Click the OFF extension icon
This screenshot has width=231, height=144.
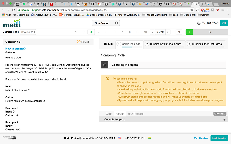tap(208, 10)
